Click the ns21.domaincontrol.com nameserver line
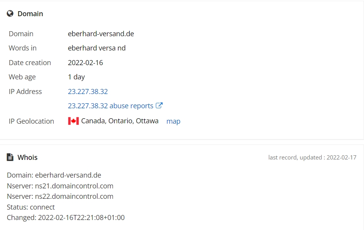 click(60, 186)
